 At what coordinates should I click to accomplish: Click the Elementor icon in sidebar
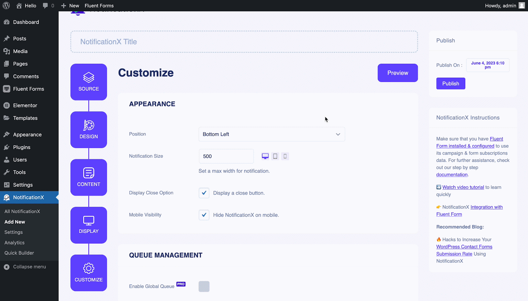tap(7, 105)
